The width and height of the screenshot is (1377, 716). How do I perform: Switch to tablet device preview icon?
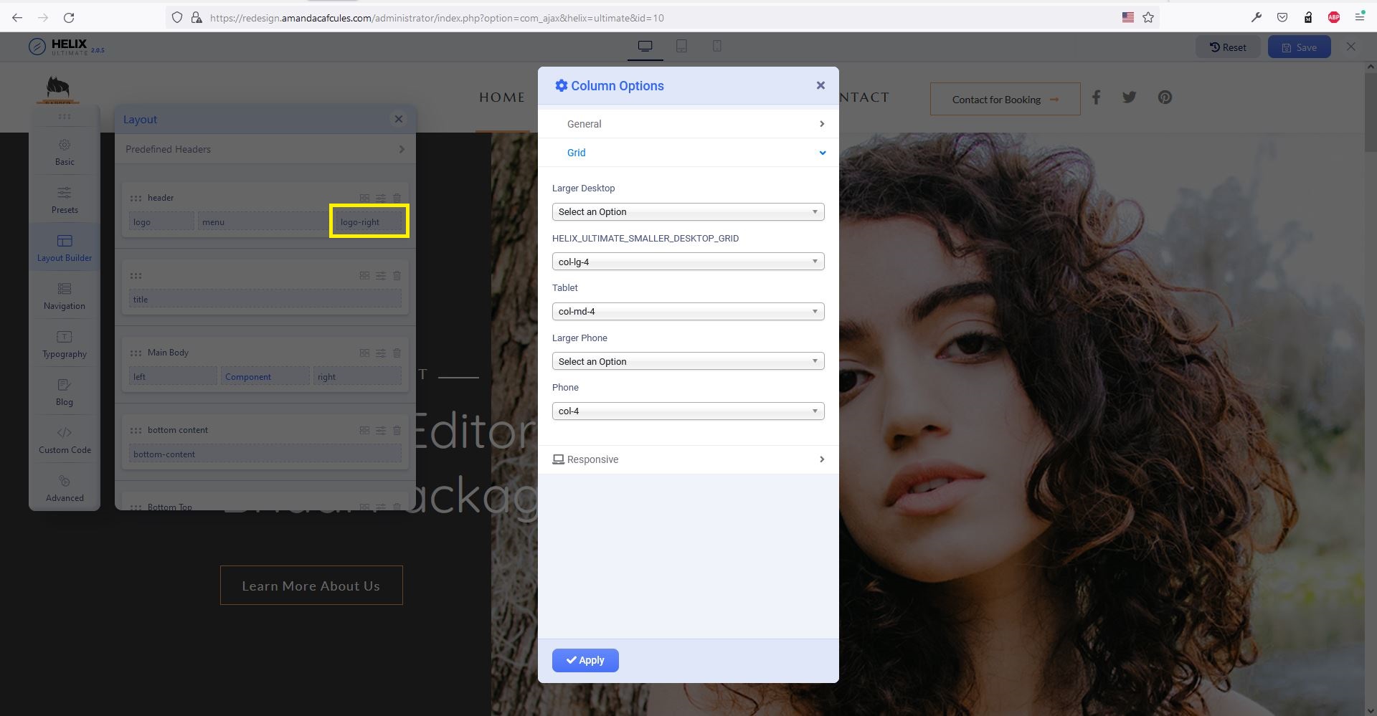pos(681,47)
